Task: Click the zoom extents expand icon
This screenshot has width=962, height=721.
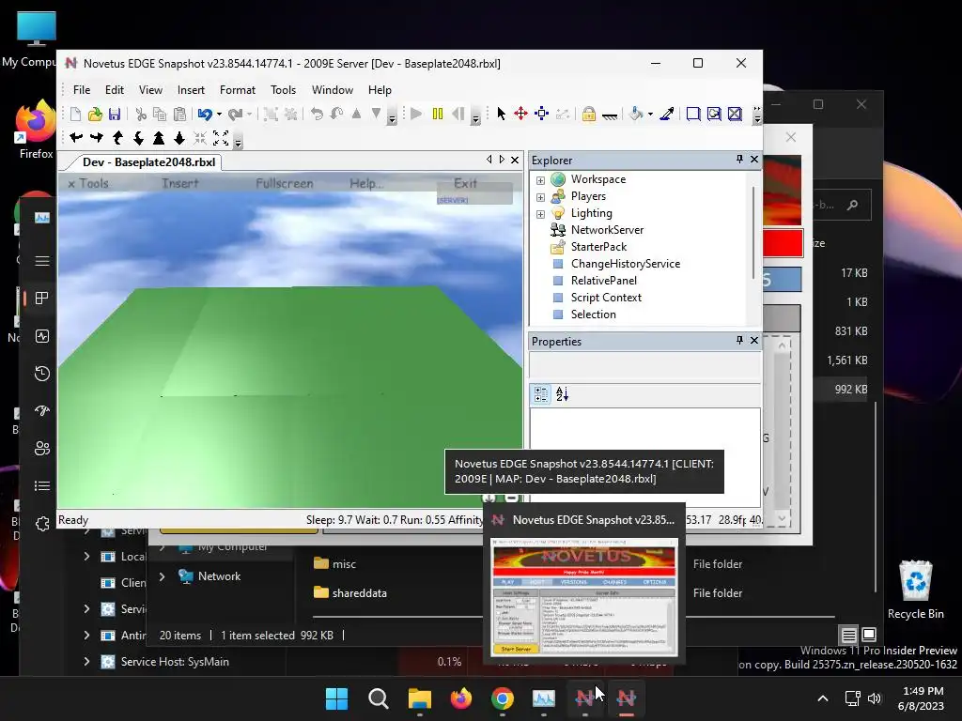Action: [221, 138]
